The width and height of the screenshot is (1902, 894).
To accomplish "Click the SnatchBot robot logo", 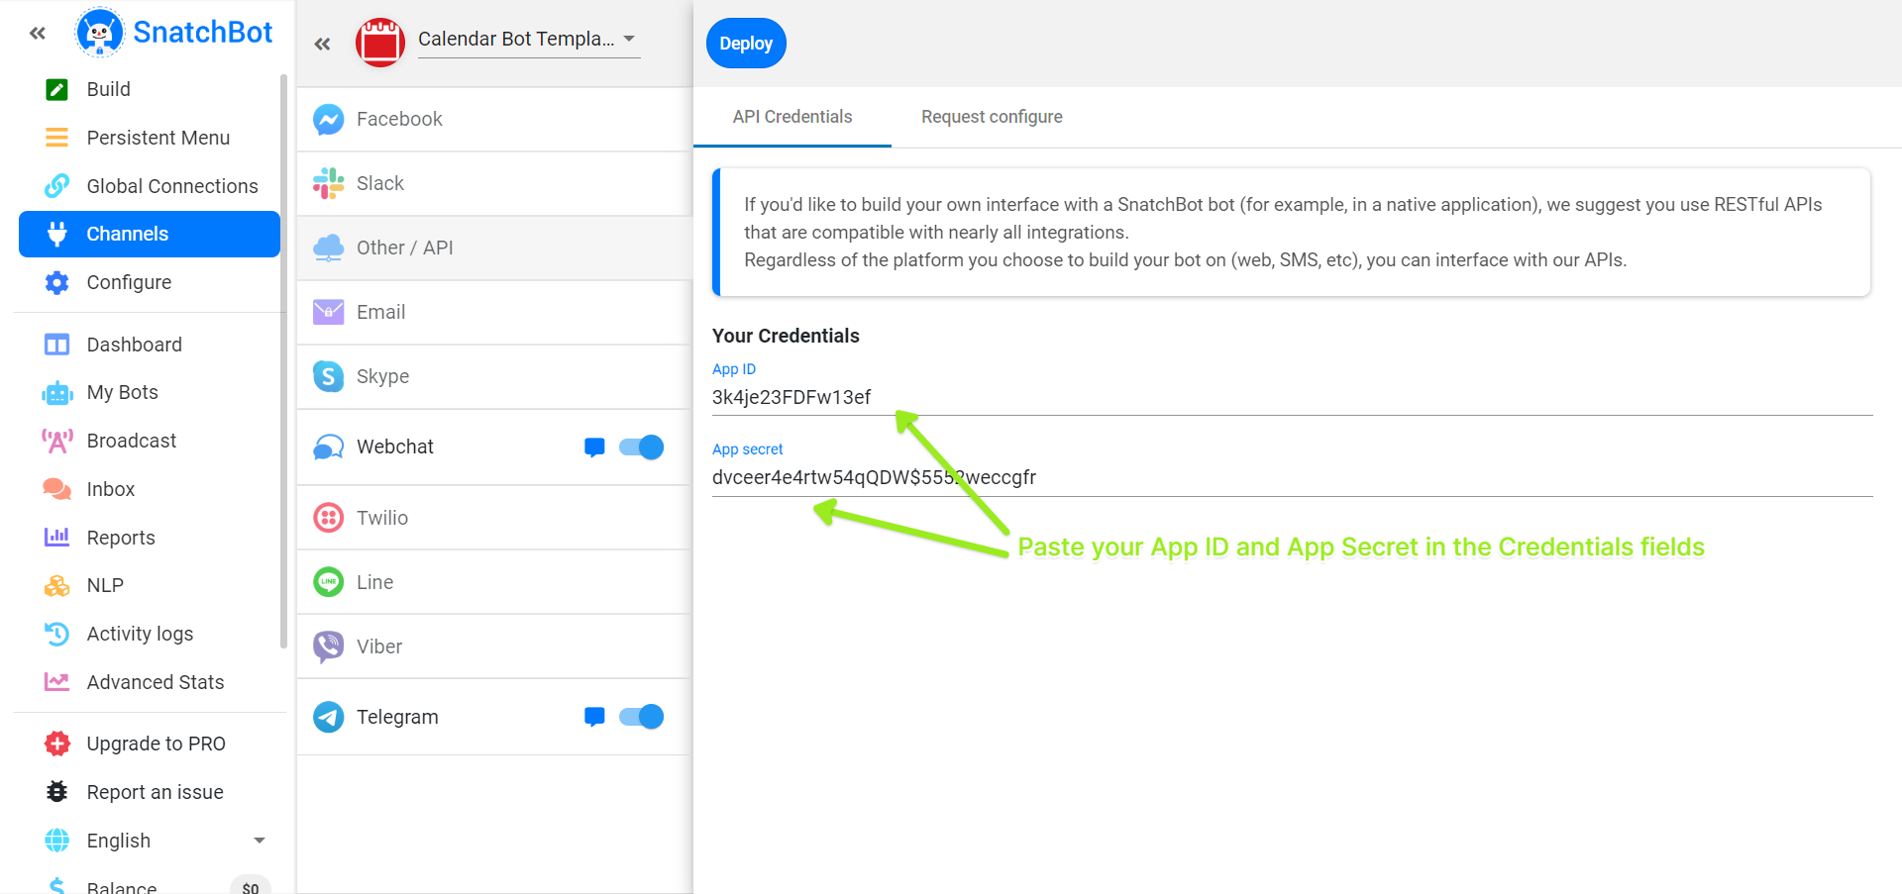I will pos(99,32).
